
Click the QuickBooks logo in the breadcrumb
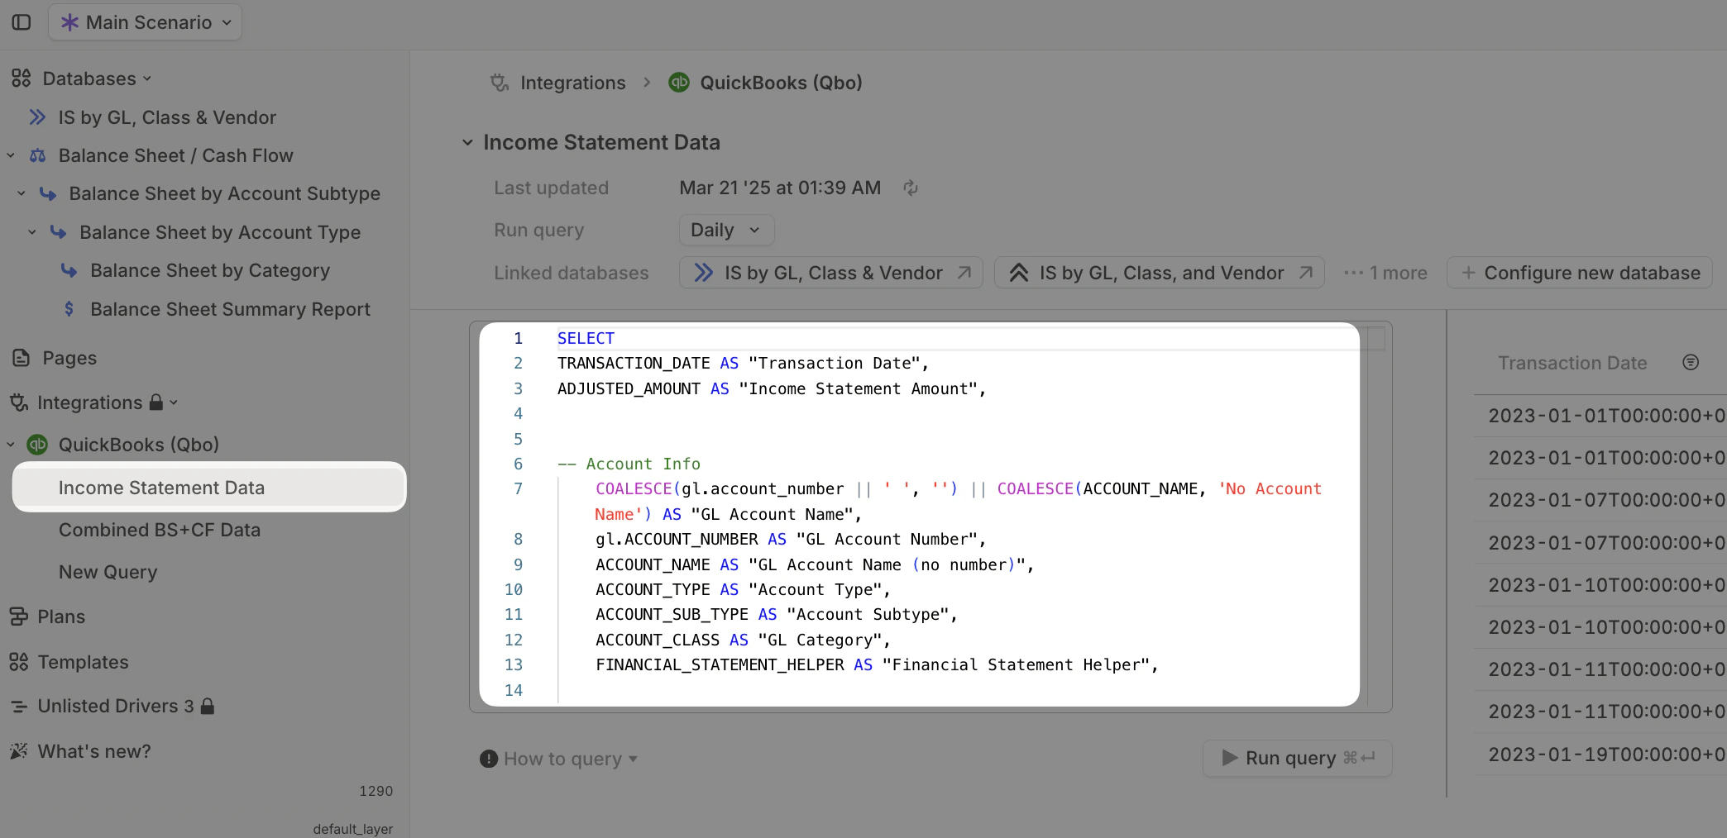click(x=678, y=83)
